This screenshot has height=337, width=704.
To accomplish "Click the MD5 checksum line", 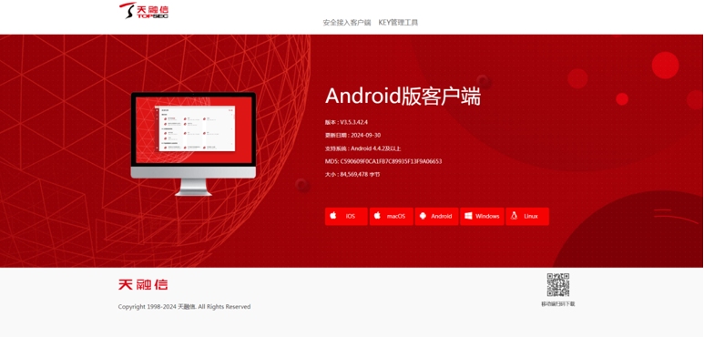I will [x=383, y=161].
